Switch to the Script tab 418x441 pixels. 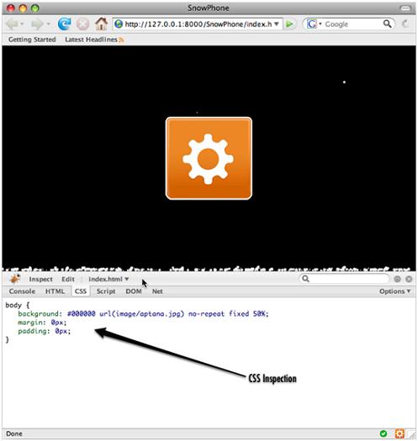[x=106, y=291]
